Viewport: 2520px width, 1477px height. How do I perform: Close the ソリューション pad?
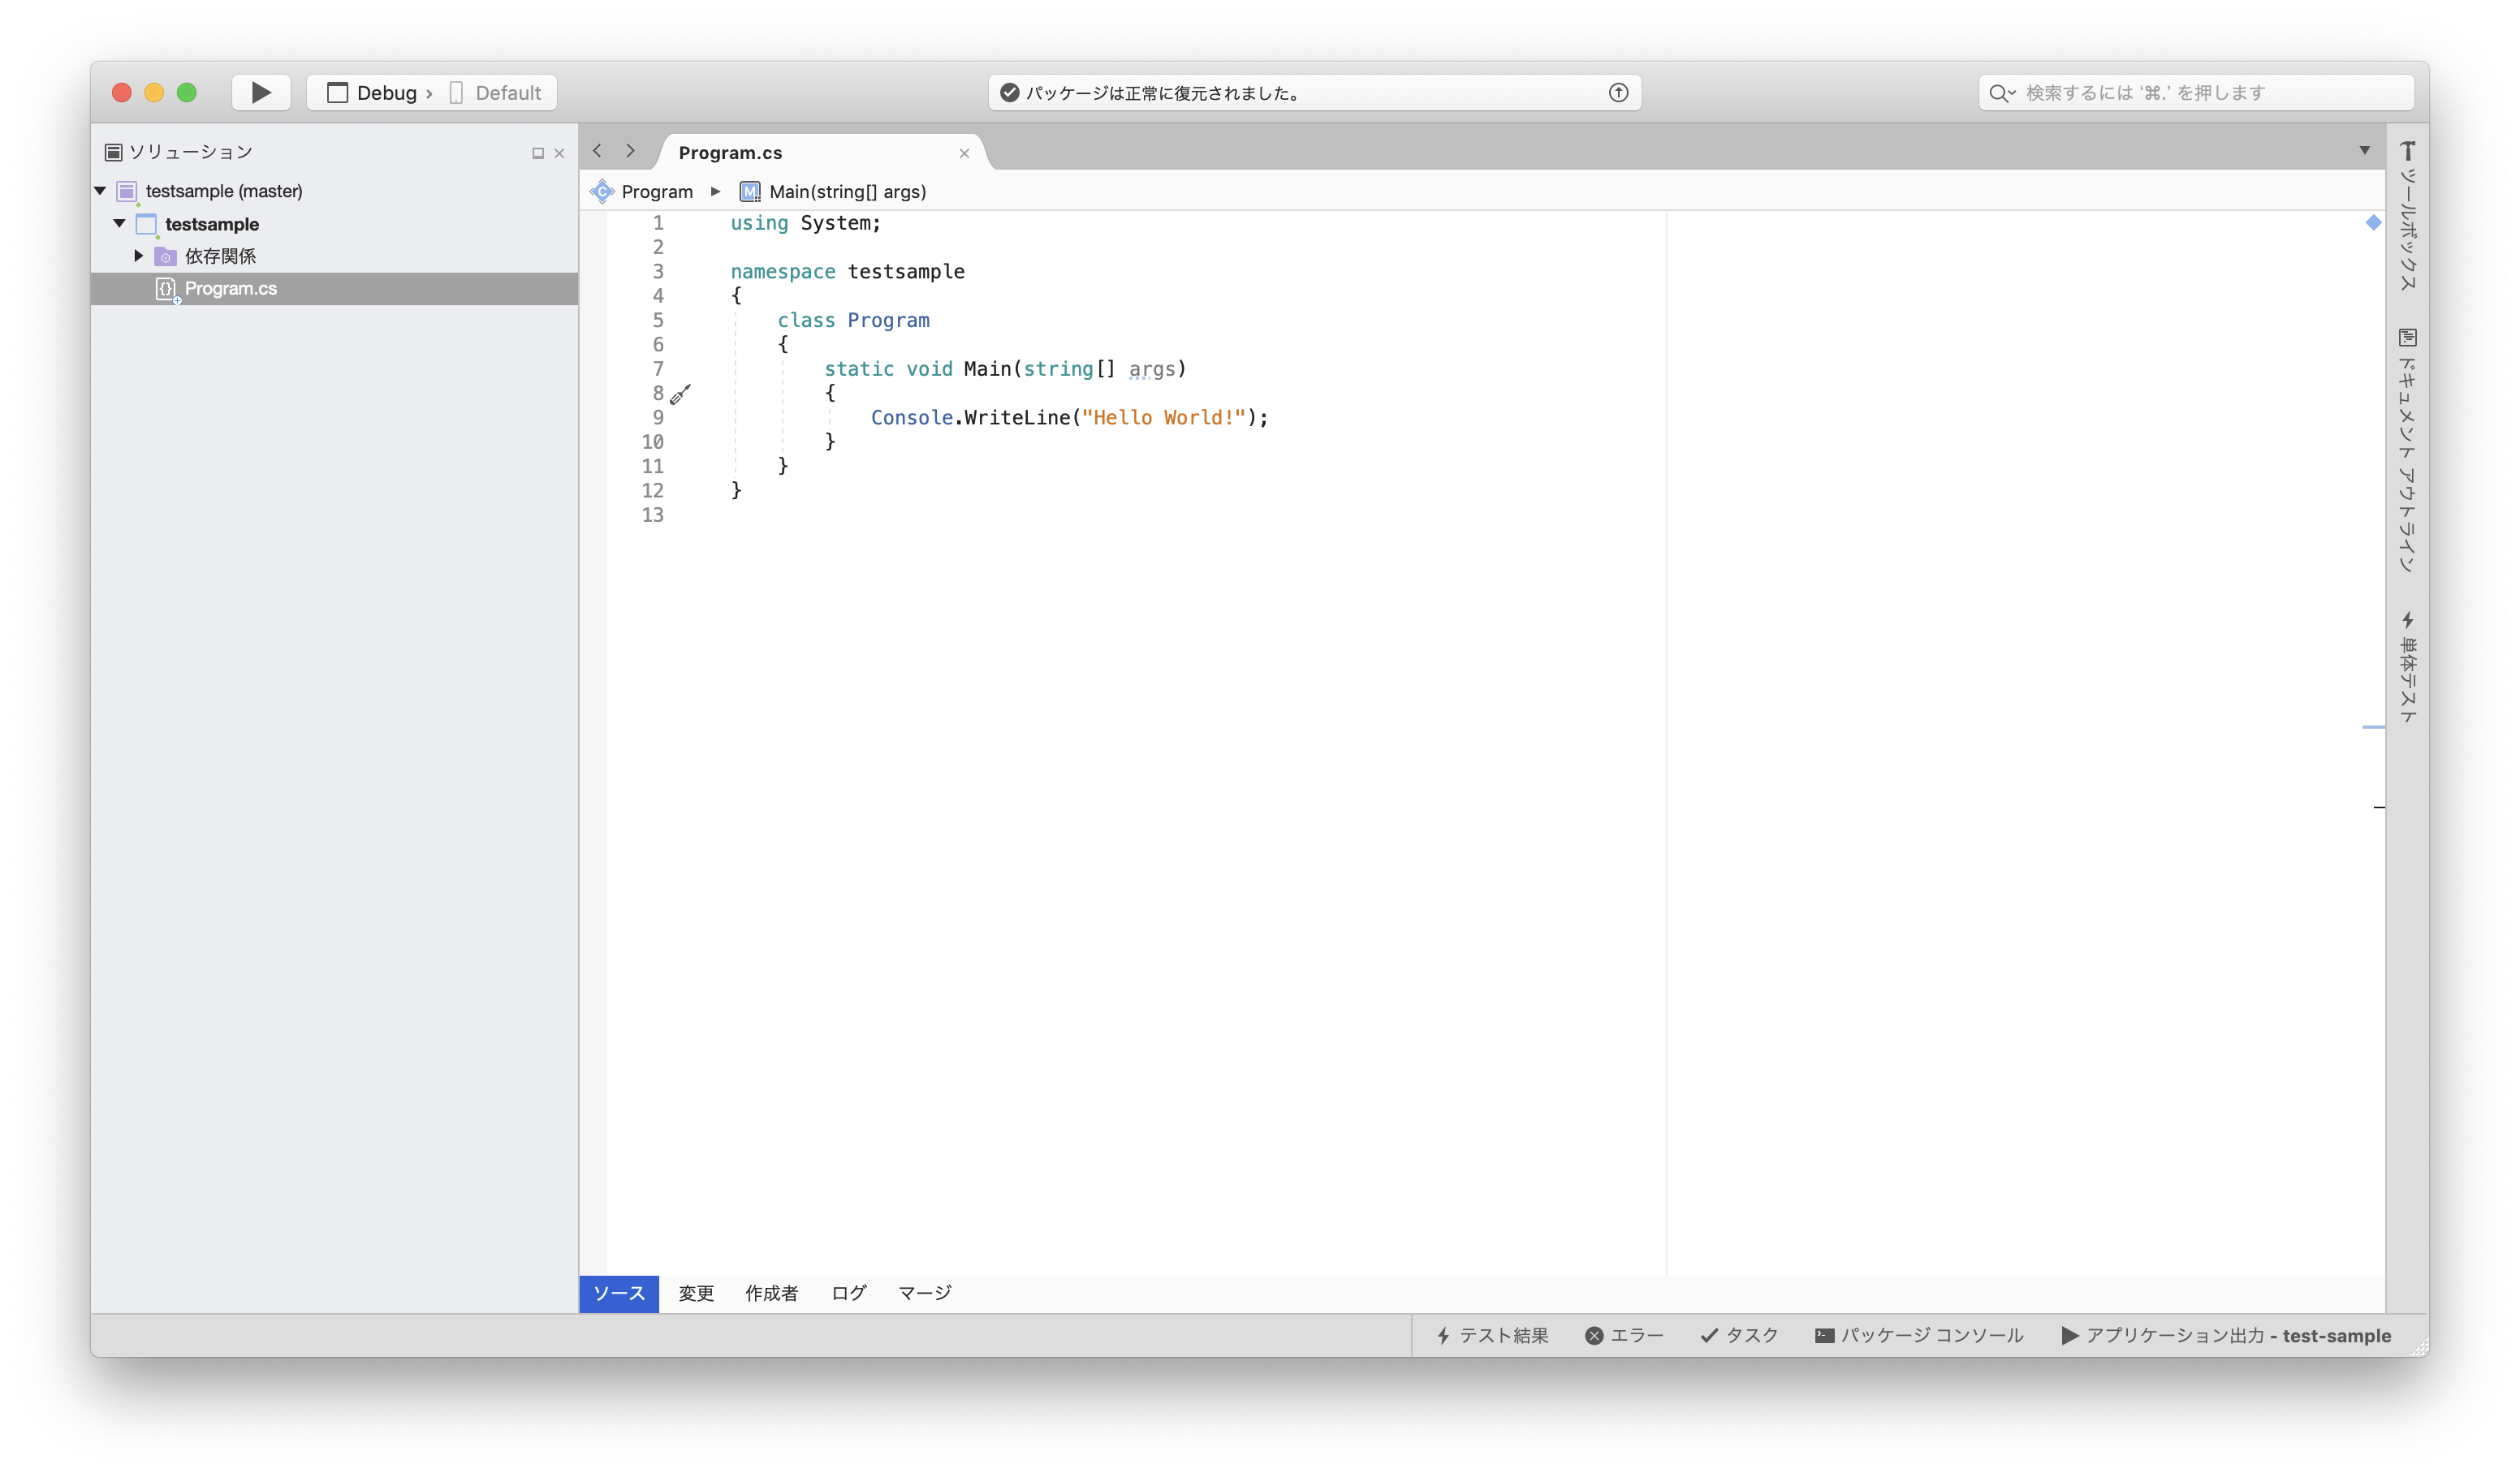[560, 153]
